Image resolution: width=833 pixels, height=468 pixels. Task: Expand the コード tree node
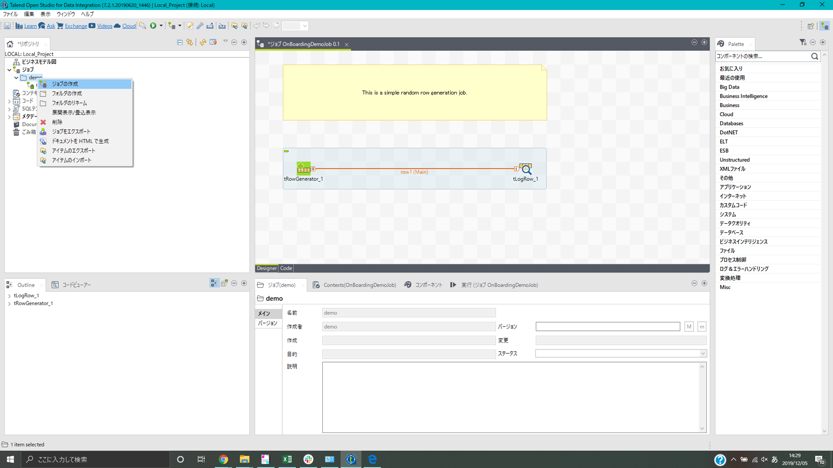tap(9, 101)
